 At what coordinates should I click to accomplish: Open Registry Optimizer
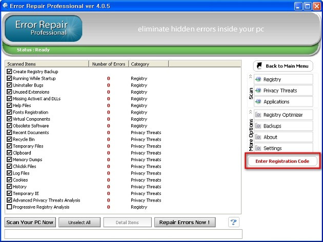pyautogui.click(x=284, y=115)
